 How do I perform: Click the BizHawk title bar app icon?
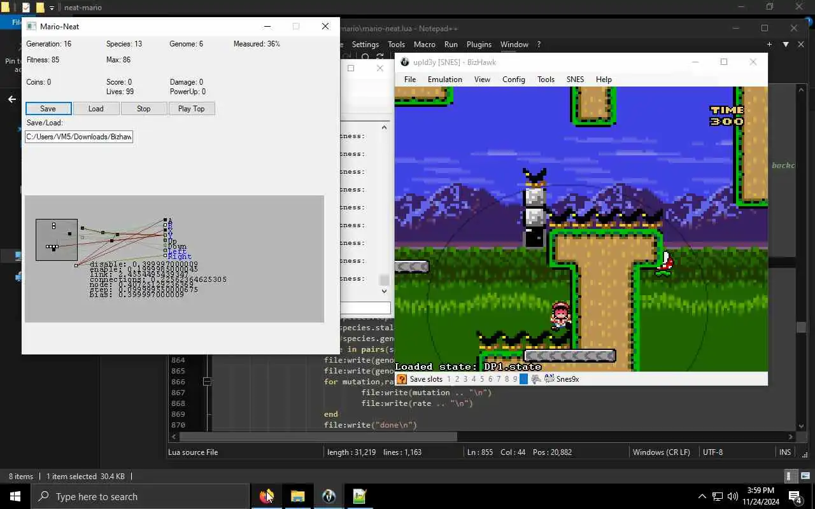(x=404, y=62)
